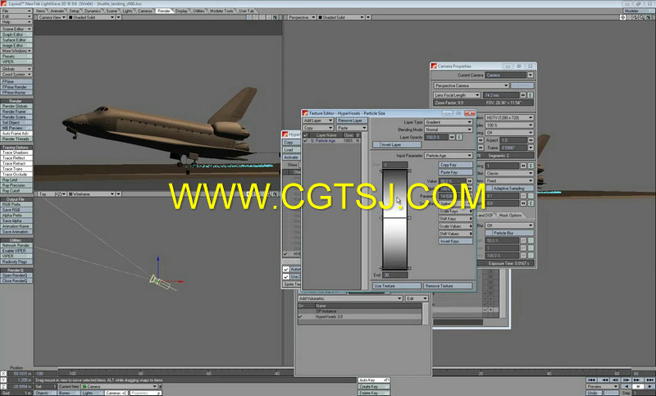Click the Y position axis button
The height and width of the screenshot is (396, 656).
3,380
